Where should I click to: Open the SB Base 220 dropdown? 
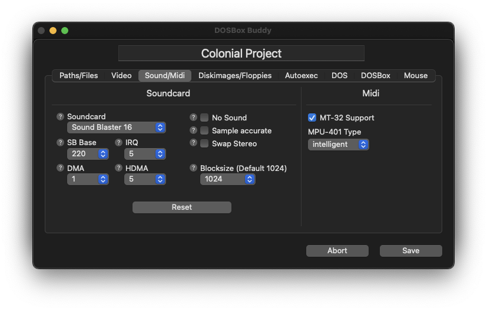click(88, 154)
